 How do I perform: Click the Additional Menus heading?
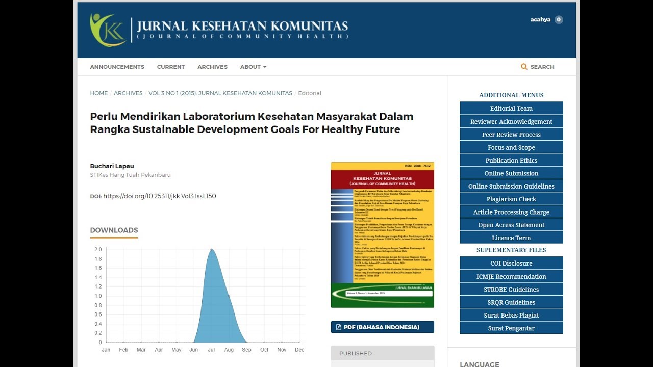[512, 95]
